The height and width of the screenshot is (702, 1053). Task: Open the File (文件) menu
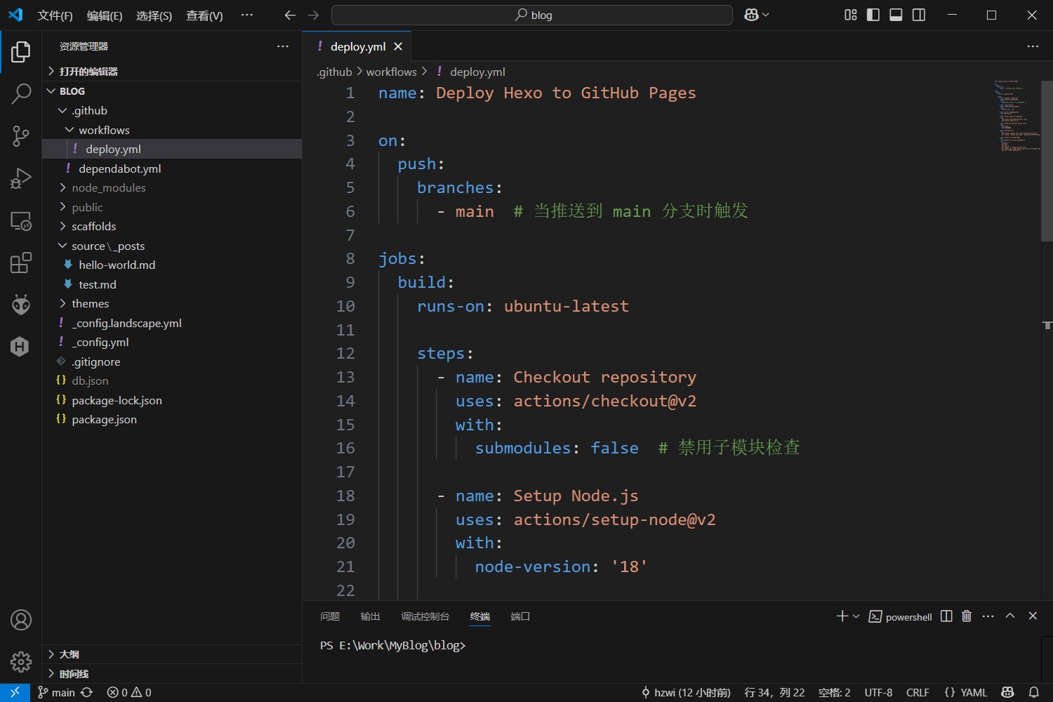(x=55, y=15)
